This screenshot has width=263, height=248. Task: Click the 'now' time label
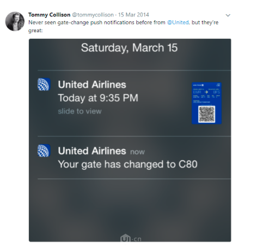(x=137, y=152)
